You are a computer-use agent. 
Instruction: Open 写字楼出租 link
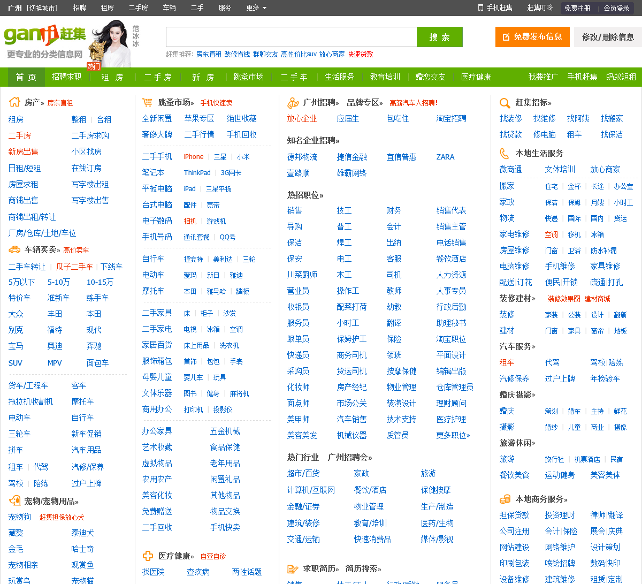pyautogui.click(x=90, y=184)
